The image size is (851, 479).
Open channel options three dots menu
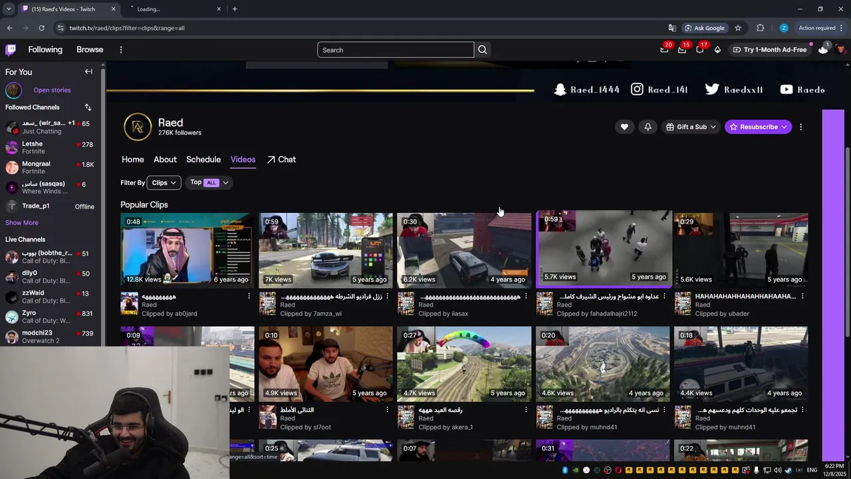click(x=800, y=127)
